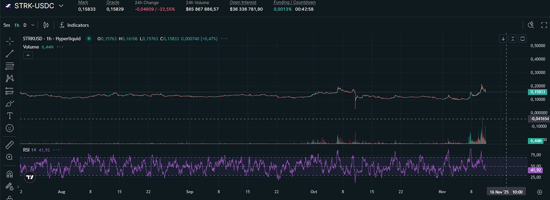Click the date label 16 Nov '25 10:00

507,192
